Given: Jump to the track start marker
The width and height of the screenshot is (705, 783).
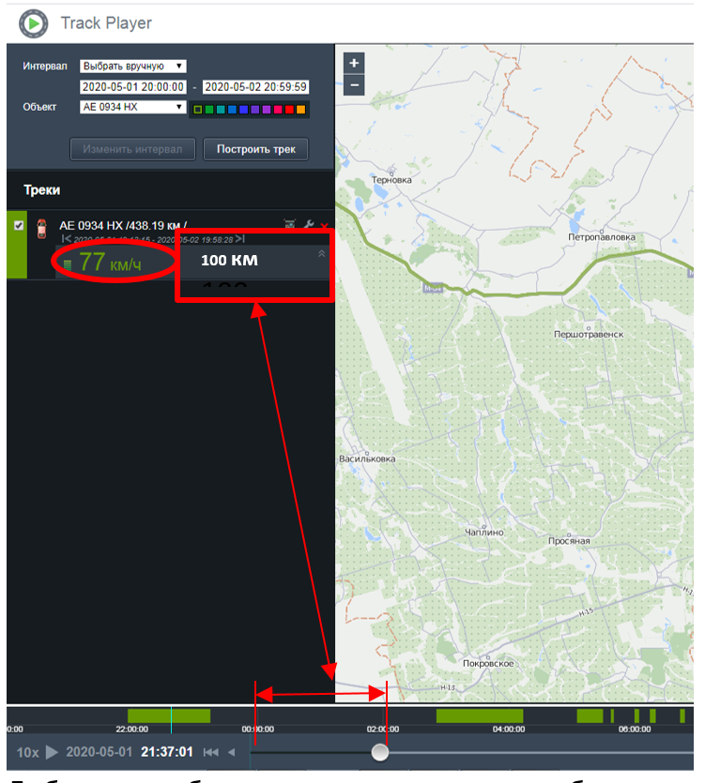Looking at the screenshot, I should tap(66, 239).
